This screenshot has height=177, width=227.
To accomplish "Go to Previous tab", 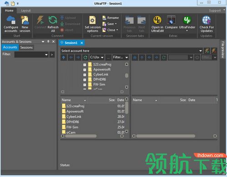I will [x=129, y=24].
